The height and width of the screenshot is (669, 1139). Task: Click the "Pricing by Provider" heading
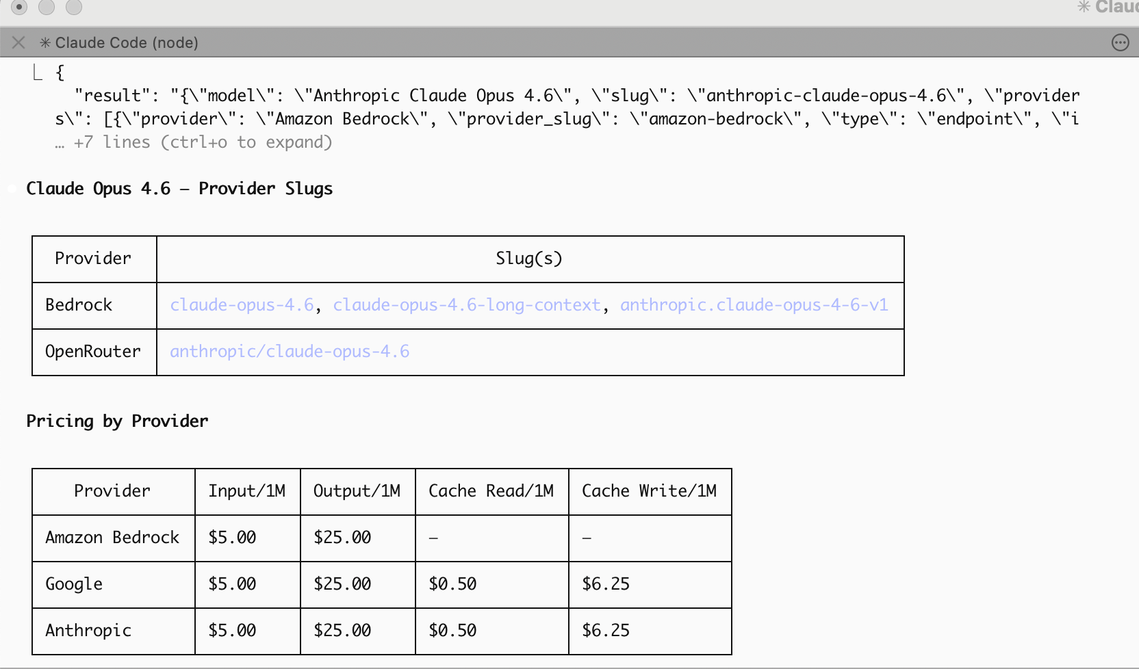[117, 421]
